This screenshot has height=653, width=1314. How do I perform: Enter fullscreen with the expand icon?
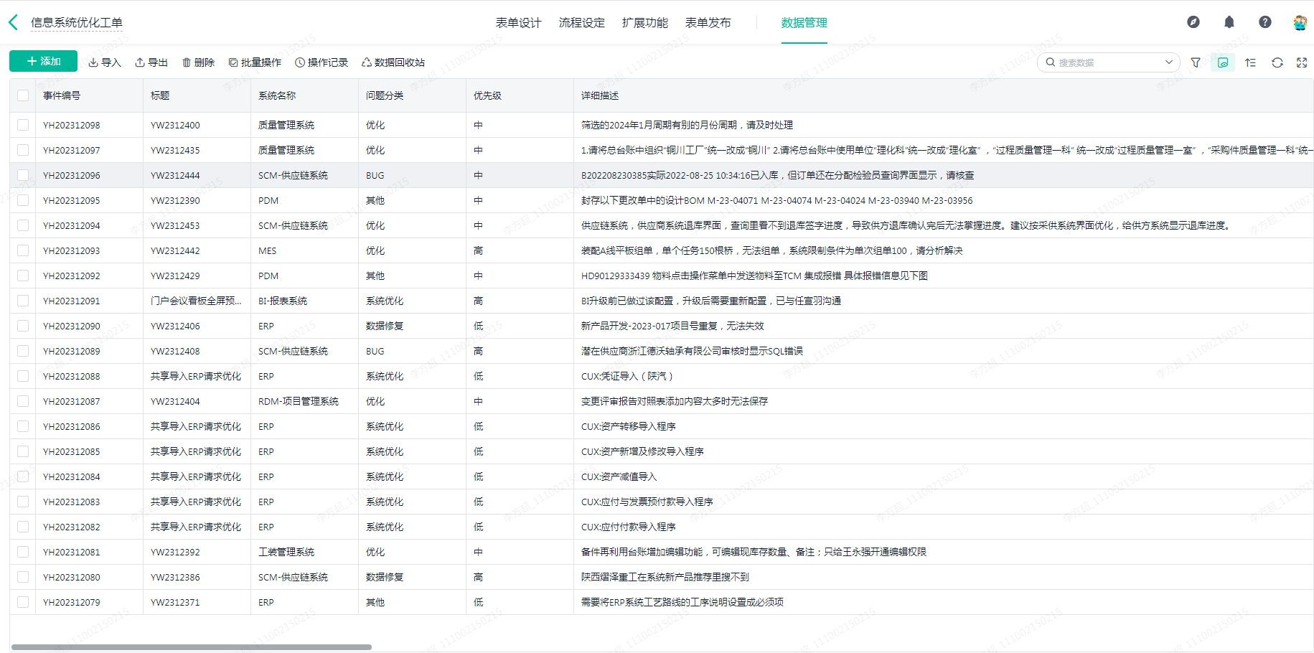tap(1302, 62)
